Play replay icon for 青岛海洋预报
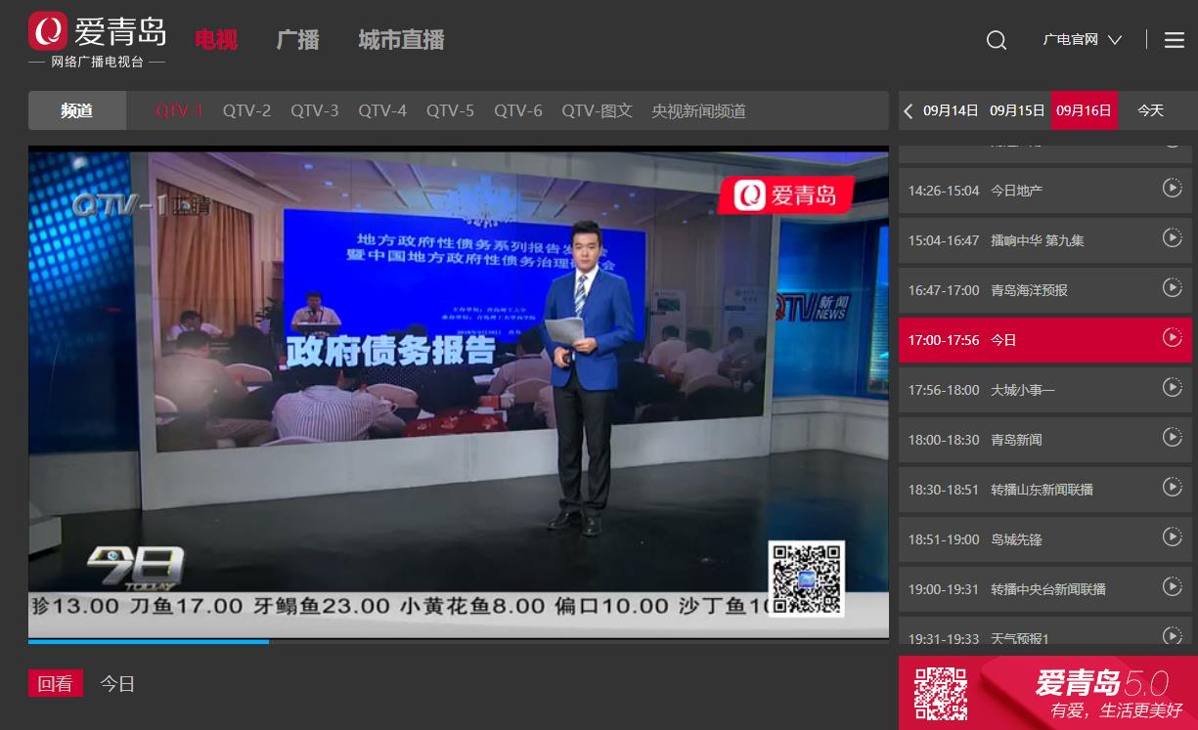1198x730 pixels. click(1172, 287)
